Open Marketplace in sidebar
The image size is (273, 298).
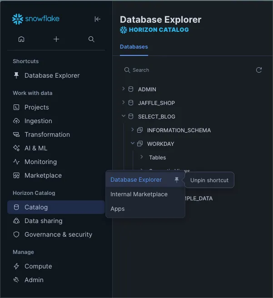pyautogui.click(x=56, y=175)
